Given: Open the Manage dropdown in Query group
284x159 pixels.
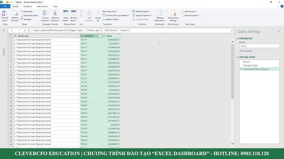Looking at the screenshot, I should 27,19.
